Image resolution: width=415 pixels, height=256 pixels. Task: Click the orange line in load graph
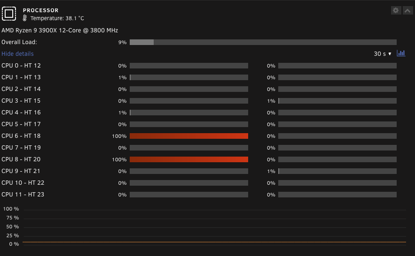coord(214,242)
